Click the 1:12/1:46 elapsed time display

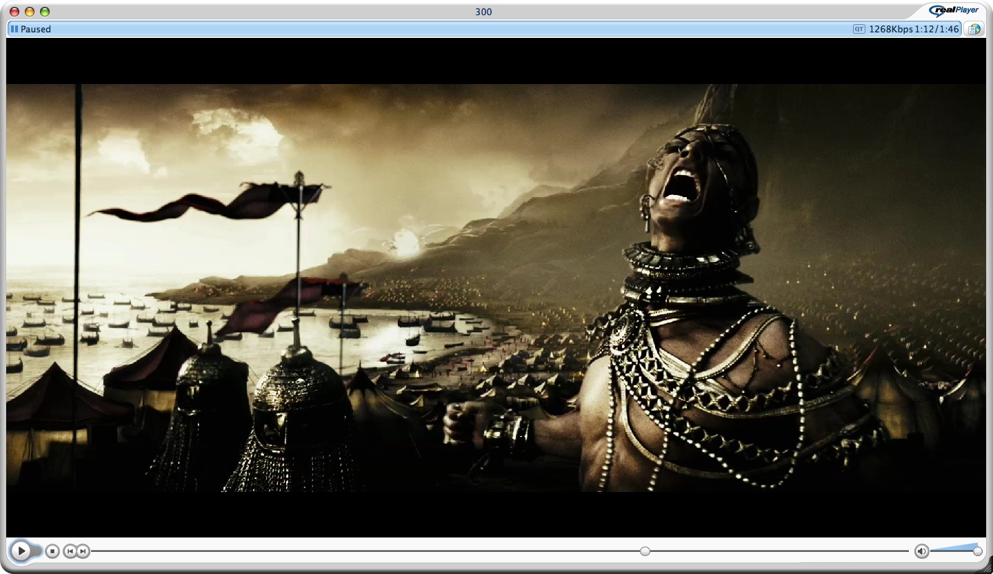(x=936, y=29)
